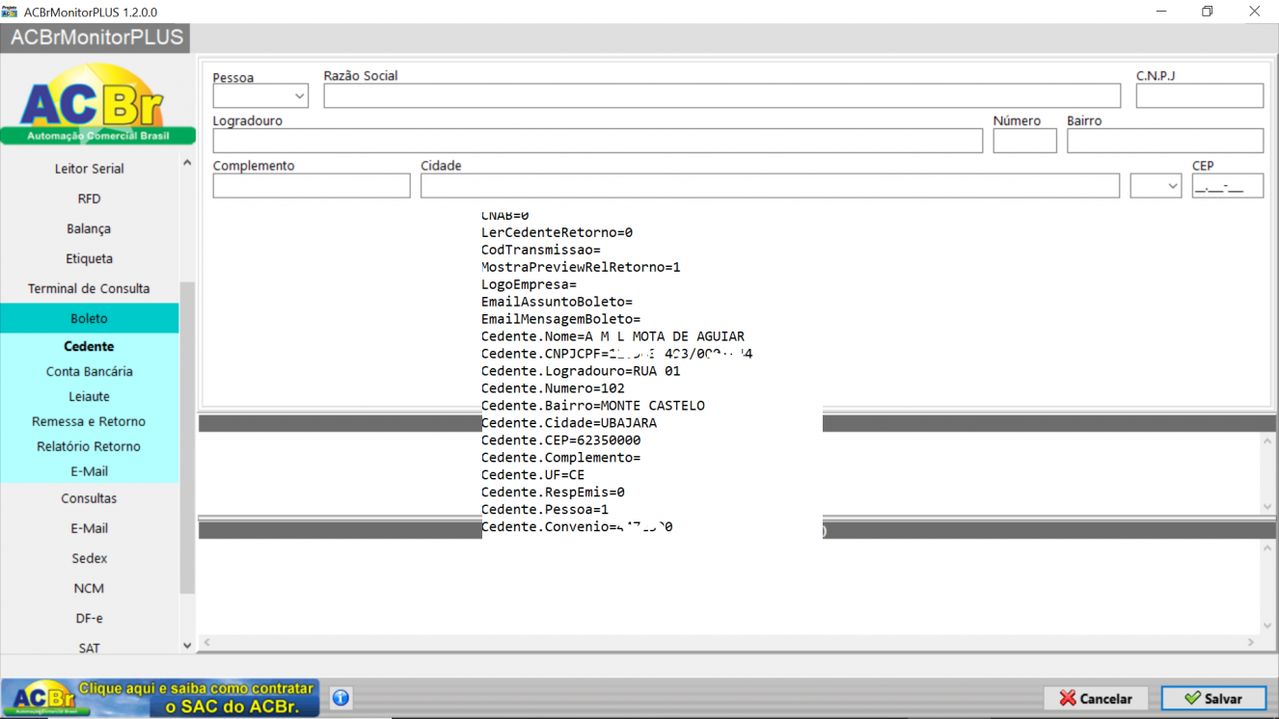Open the Conta Bancária sub-item
This screenshot has height=719, width=1279.
click(89, 371)
